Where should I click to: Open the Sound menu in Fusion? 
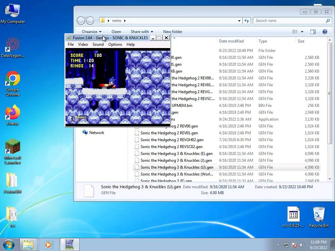click(x=98, y=44)
